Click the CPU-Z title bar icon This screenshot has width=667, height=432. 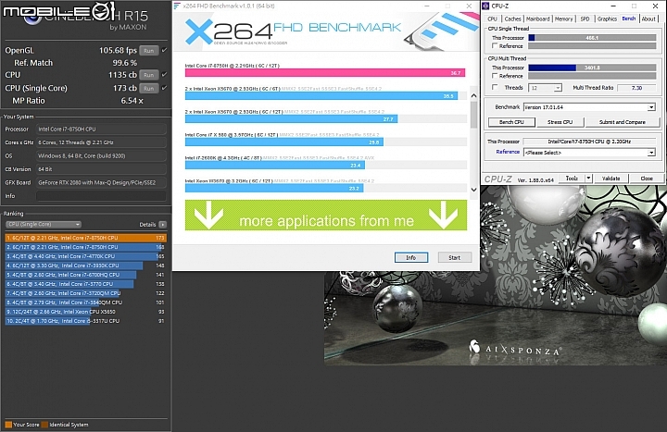(485, 6)
